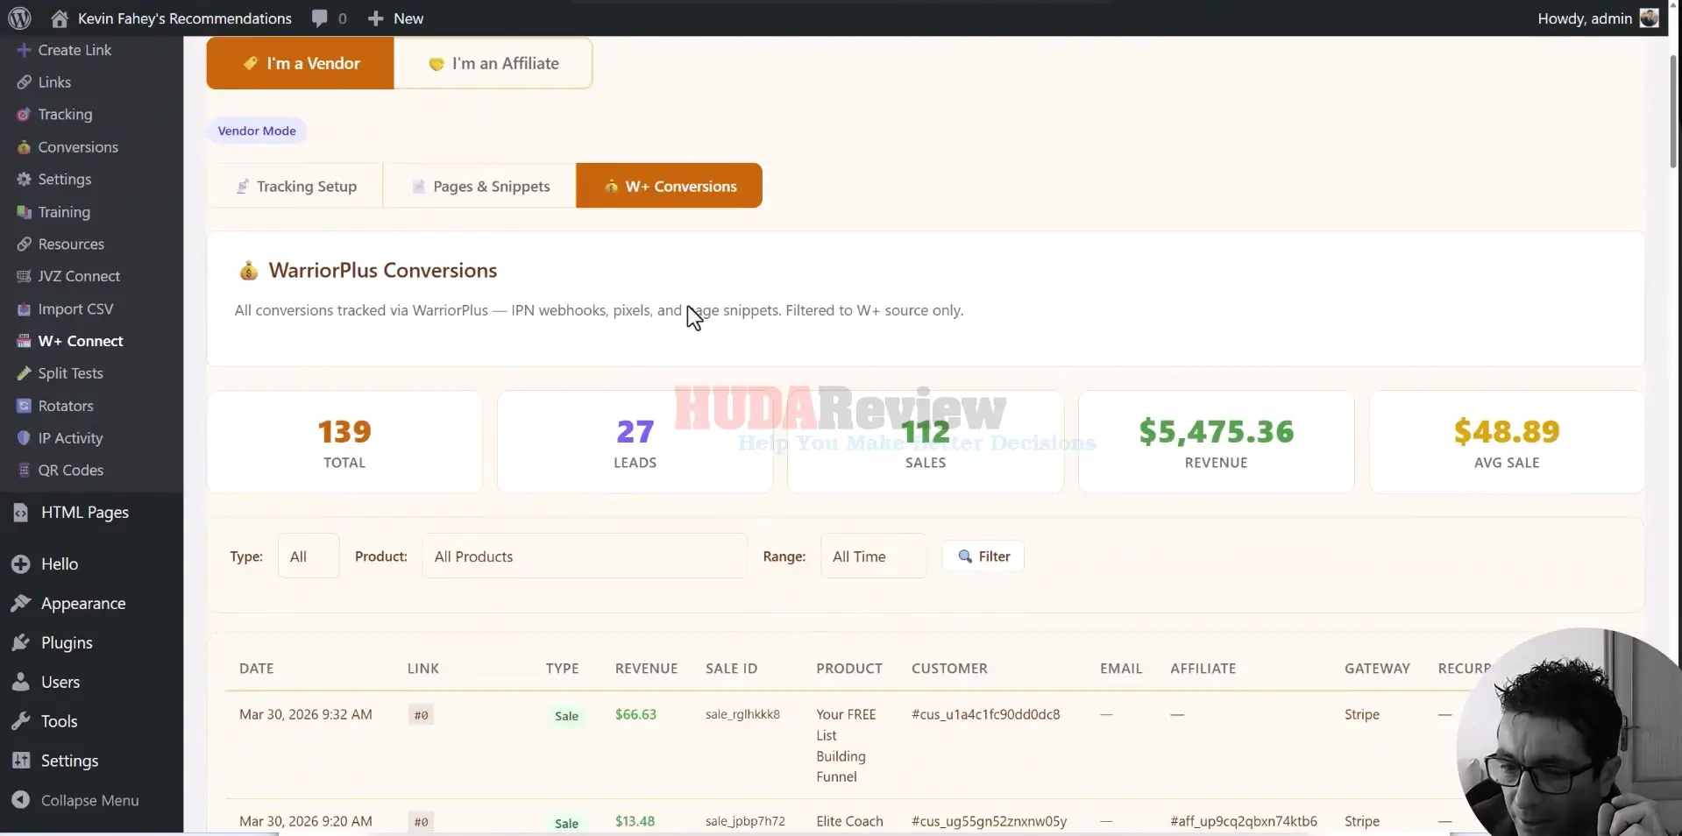Click the $13.48 revenue value

click(635, 821)
